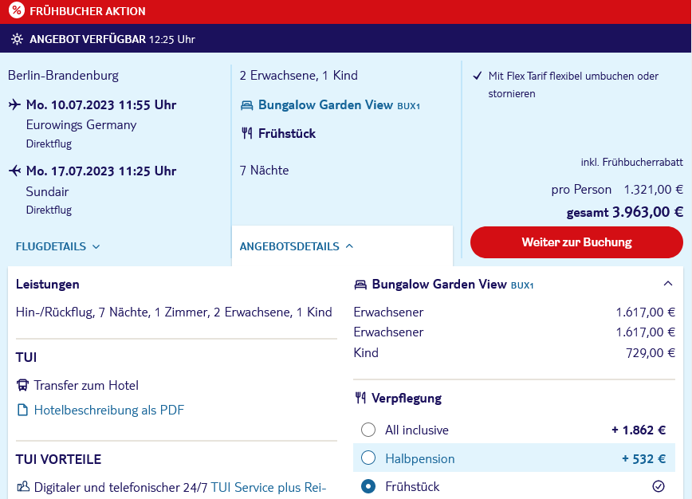Open the TUI Service plus link
Screen dimensions: 692x499
pyautogui.click(x=269, y=487)
